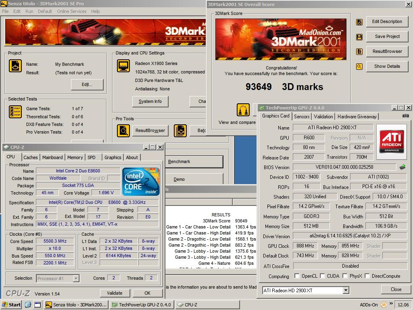Click the Batch run icon in Pro Tools
This screenshot has height=310, width=413.
point(180,131)
